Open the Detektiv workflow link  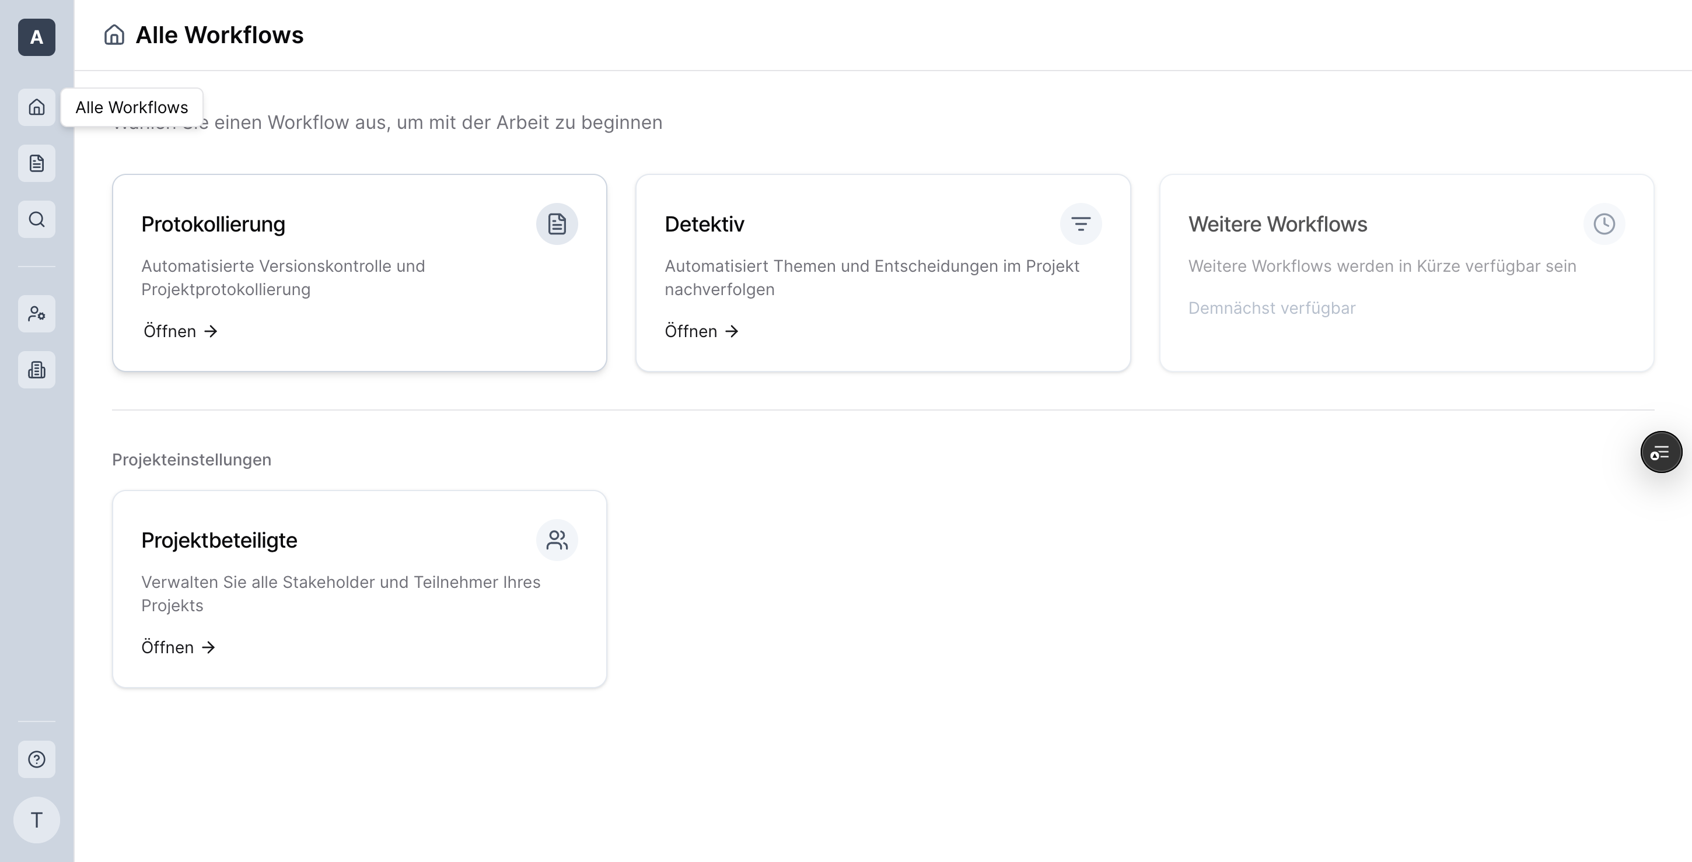701,331
